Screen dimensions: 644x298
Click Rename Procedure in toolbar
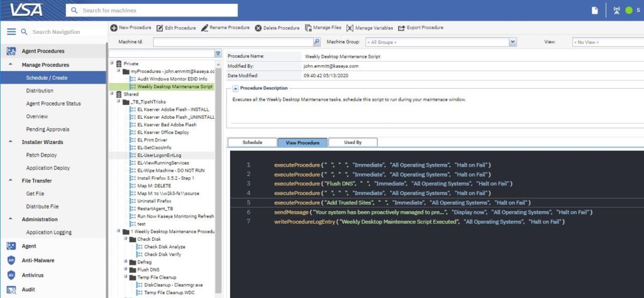click(x=225, y=28)
